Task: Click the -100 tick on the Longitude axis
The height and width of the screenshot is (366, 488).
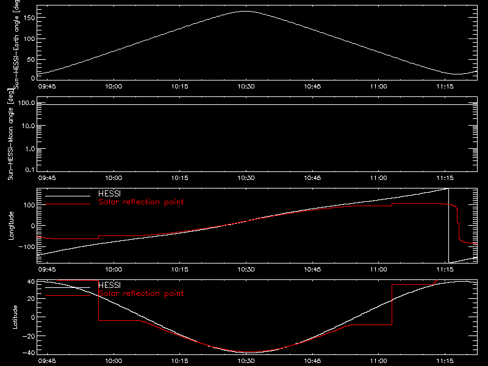Action: coord(27,247)
